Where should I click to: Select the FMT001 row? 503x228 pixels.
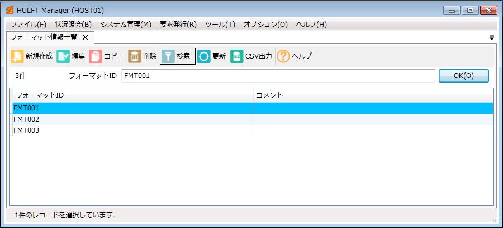point(253,108)
